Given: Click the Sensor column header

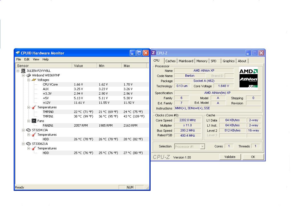Looking at the screenshot, I should point(44,66).
